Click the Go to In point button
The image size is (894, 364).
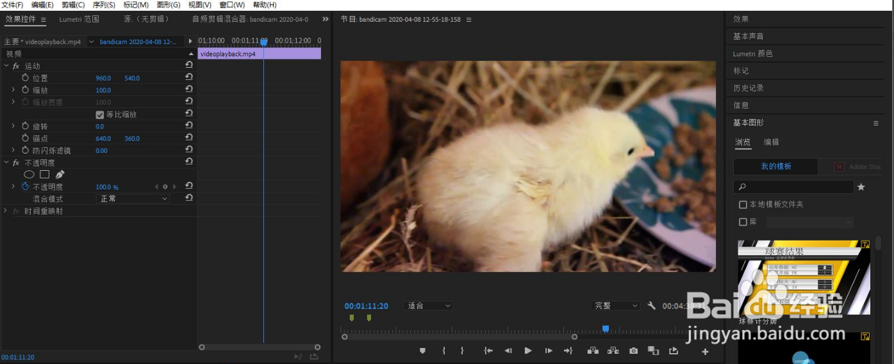pyautogui.click(x=488, y=351)
